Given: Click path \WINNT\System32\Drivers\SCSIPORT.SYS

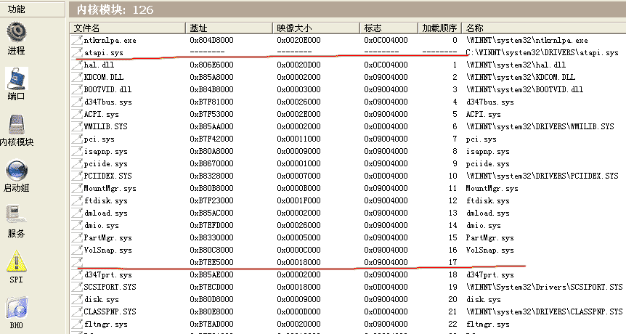Looking at the screenshot, I should [x=545, y=287].
